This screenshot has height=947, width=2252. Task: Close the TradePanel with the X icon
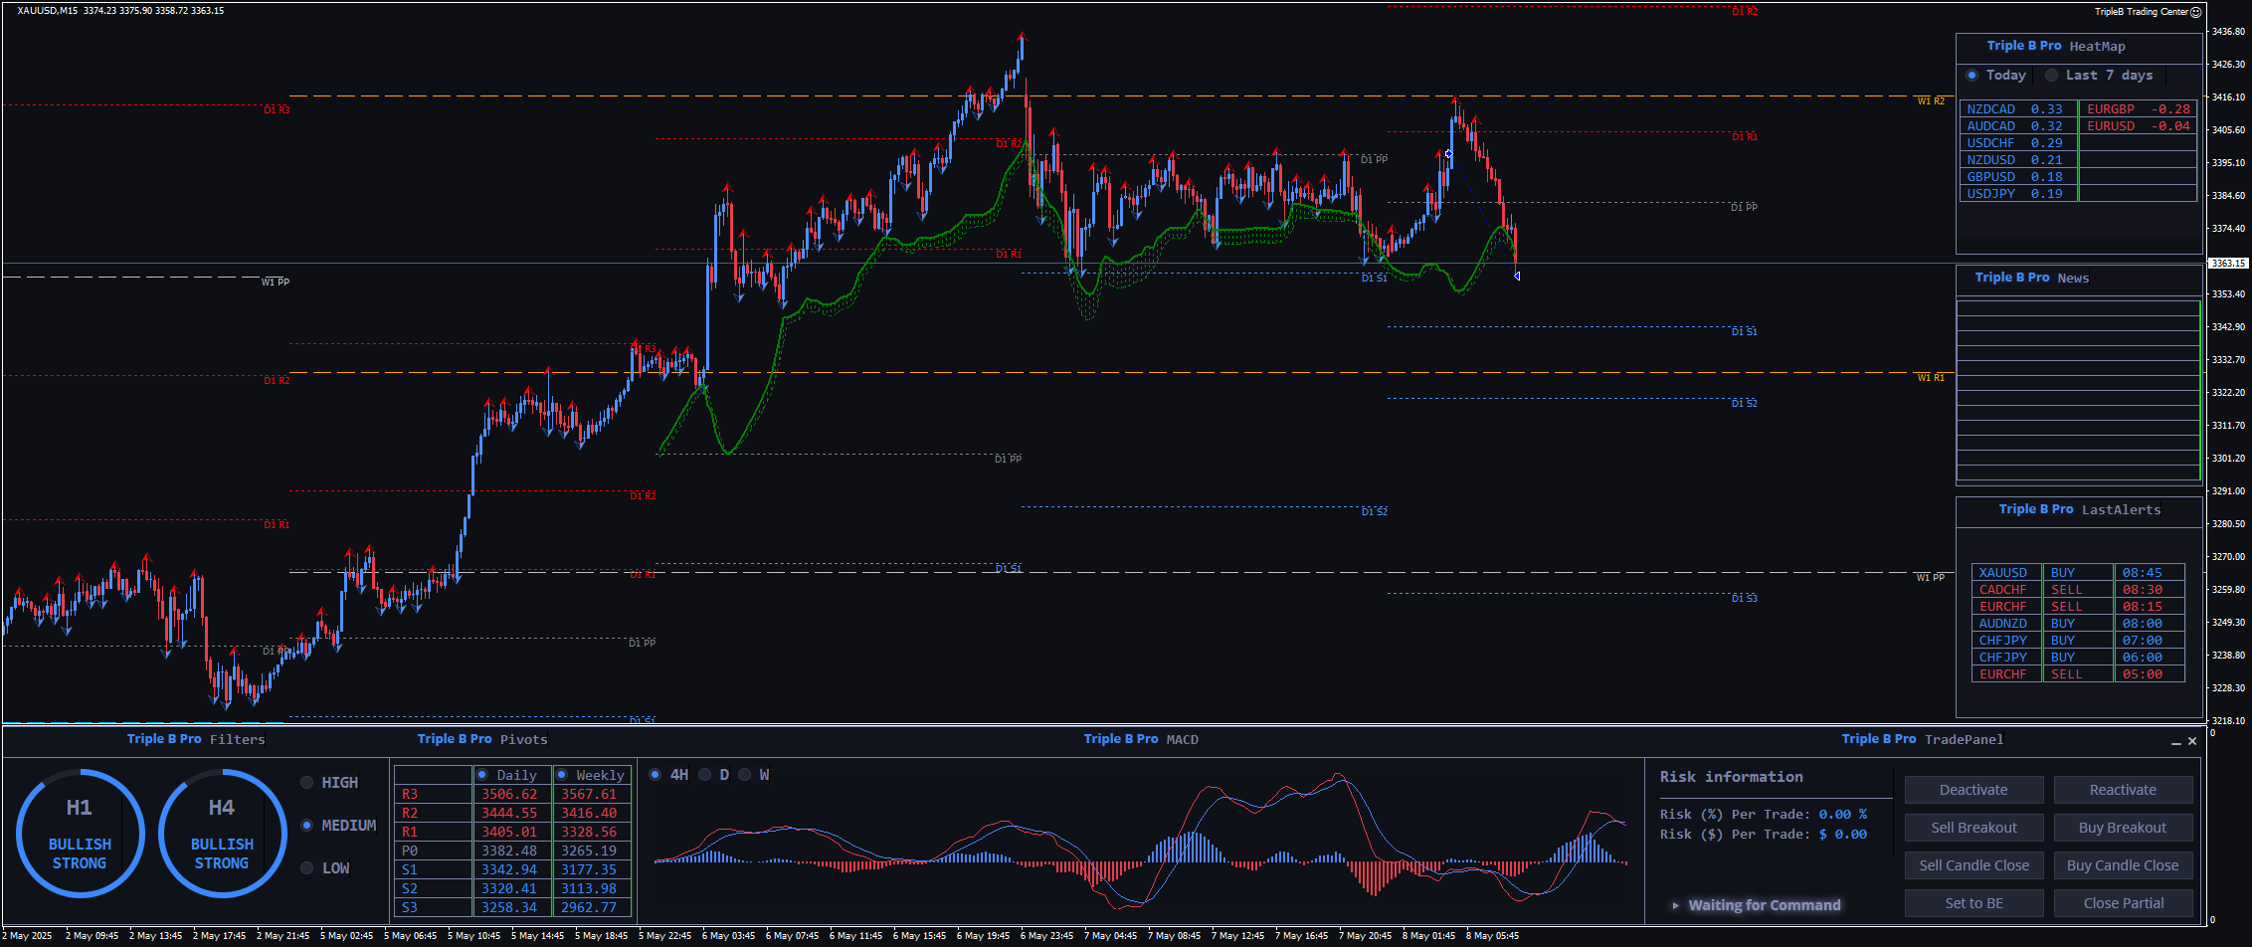[x=2192, y=741]
